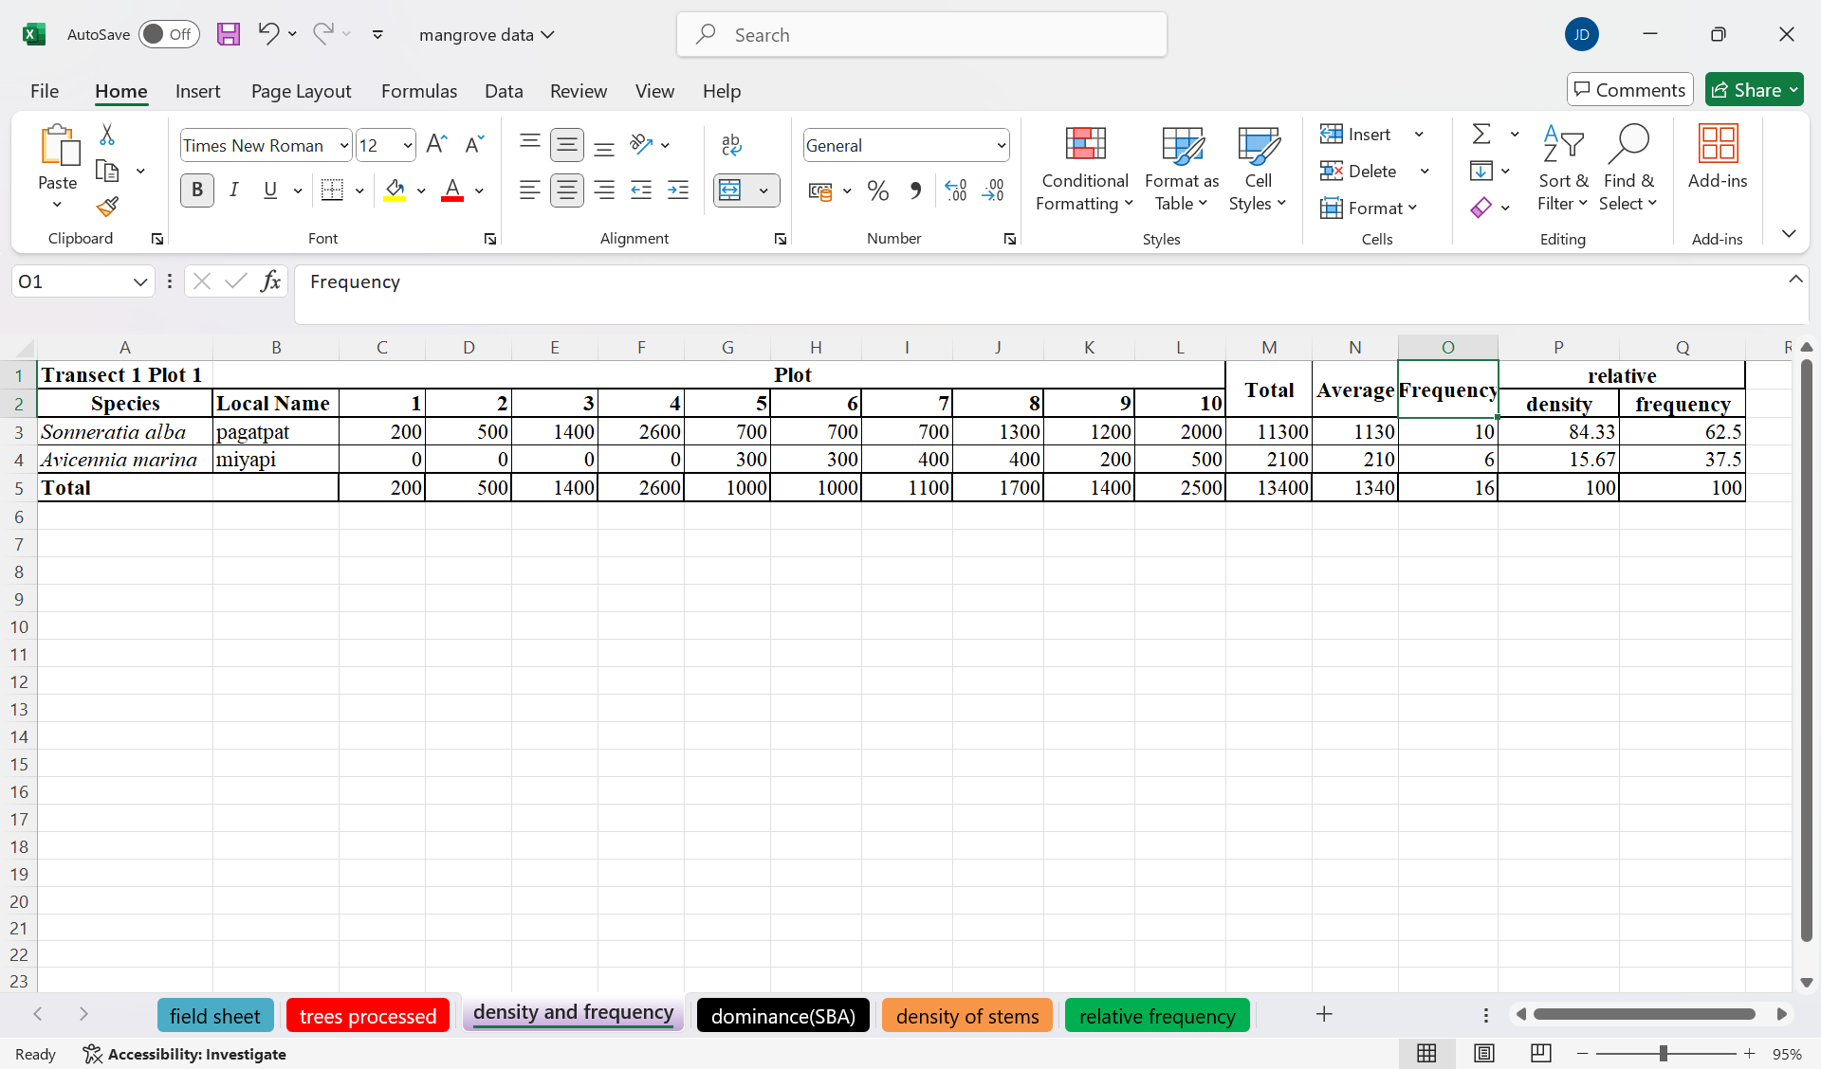
Task: Open the Page Layout ribbon tab
Action: point(301,91)
